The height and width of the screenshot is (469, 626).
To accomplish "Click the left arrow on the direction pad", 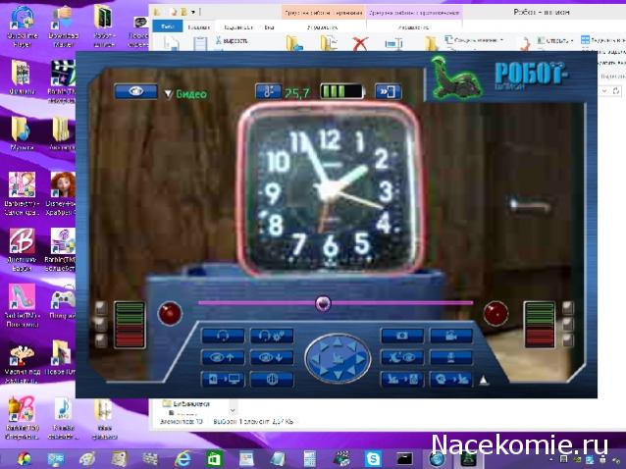I will tap(315, 359).
